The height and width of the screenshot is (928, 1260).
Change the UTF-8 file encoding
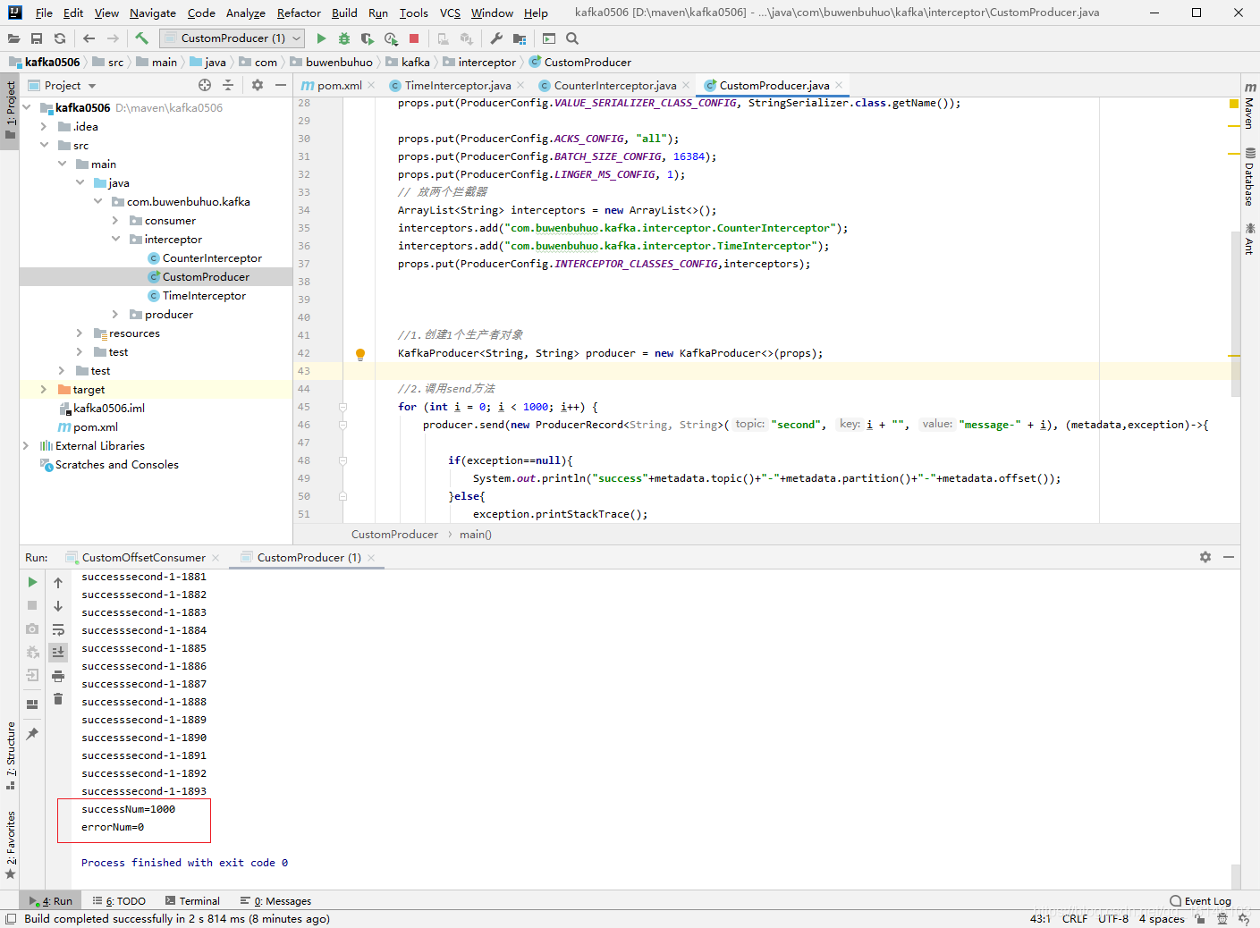pos(1112,918)
